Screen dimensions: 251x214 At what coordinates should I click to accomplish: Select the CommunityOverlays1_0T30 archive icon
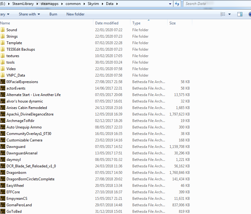pyautogui.click(x=3, y=133)
